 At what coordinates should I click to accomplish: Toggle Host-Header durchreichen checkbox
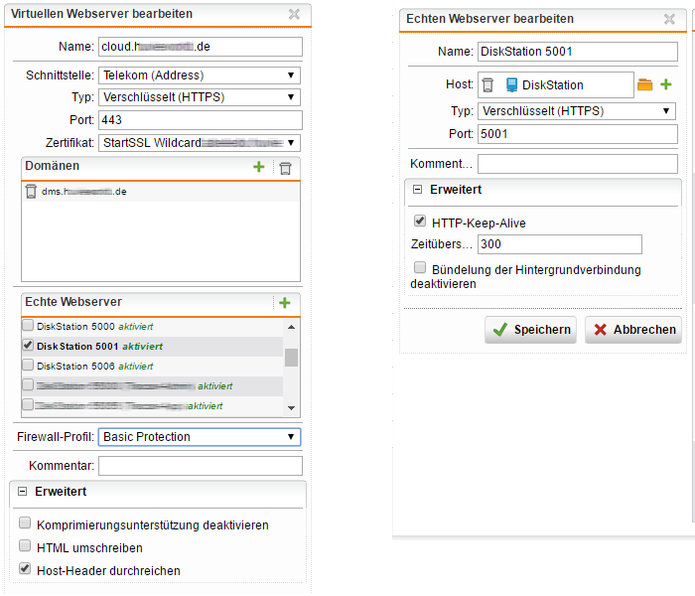25,569
